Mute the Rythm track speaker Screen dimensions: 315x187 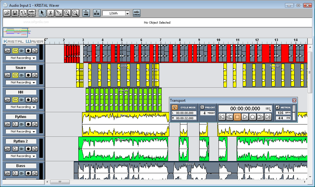(x=35, y=124)
